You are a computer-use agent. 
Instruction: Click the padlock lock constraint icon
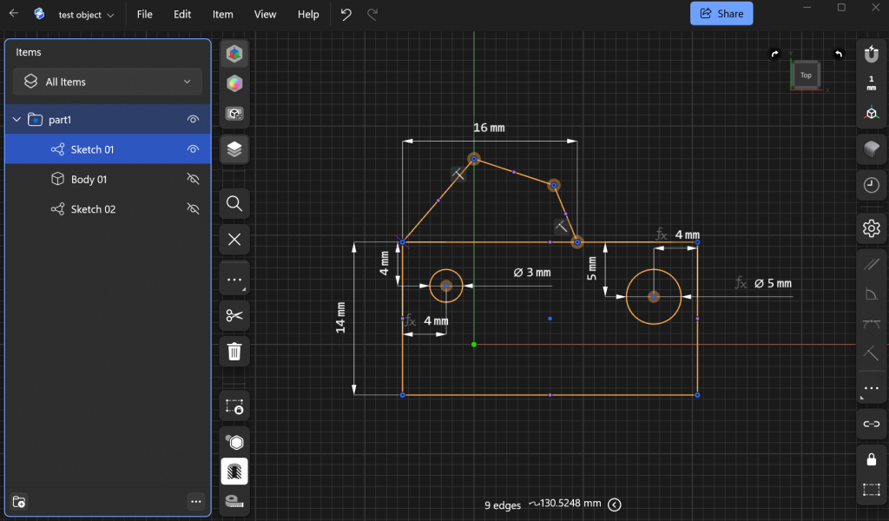tap(871, 459)
